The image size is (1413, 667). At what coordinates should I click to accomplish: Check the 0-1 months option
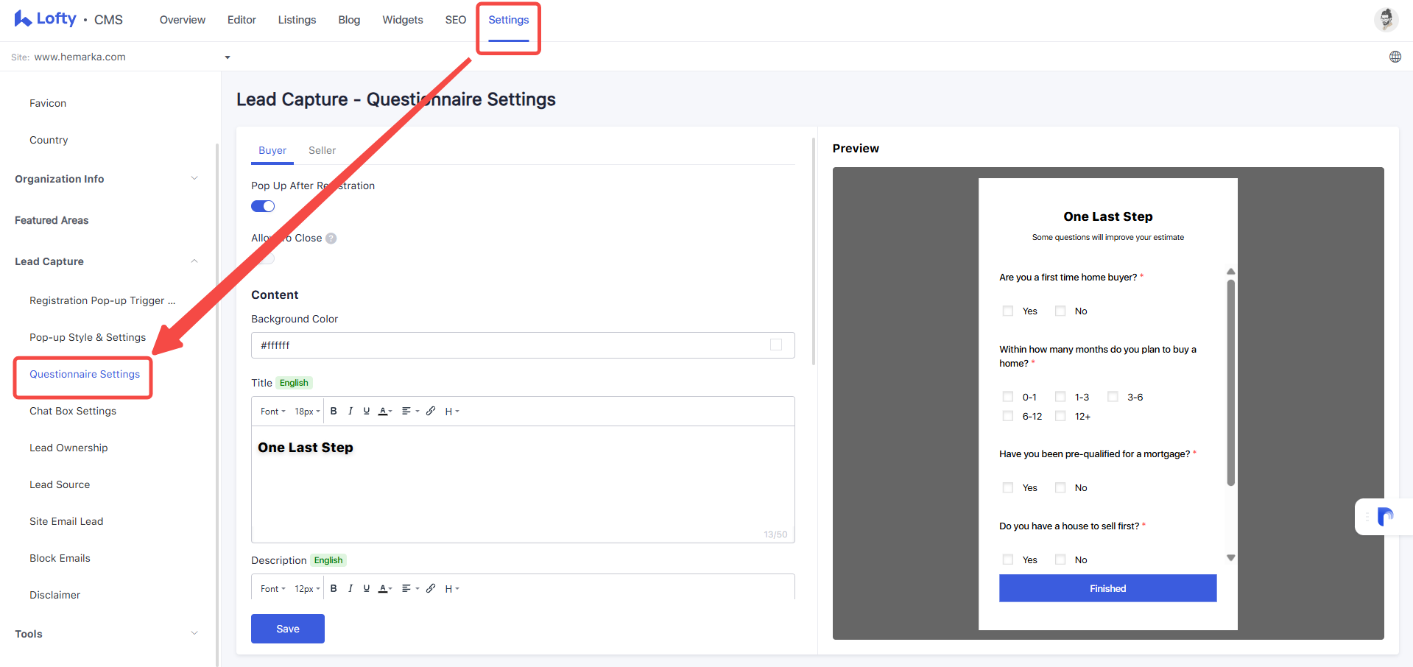point(1007,397)
